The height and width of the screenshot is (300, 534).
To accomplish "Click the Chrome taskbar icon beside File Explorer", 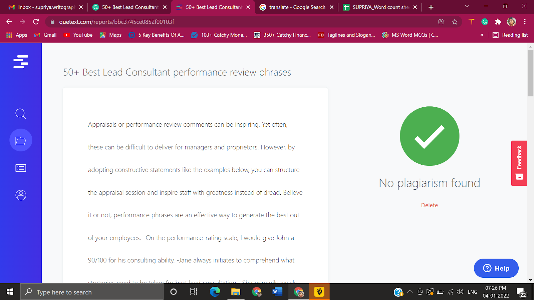I will [257, 292].
